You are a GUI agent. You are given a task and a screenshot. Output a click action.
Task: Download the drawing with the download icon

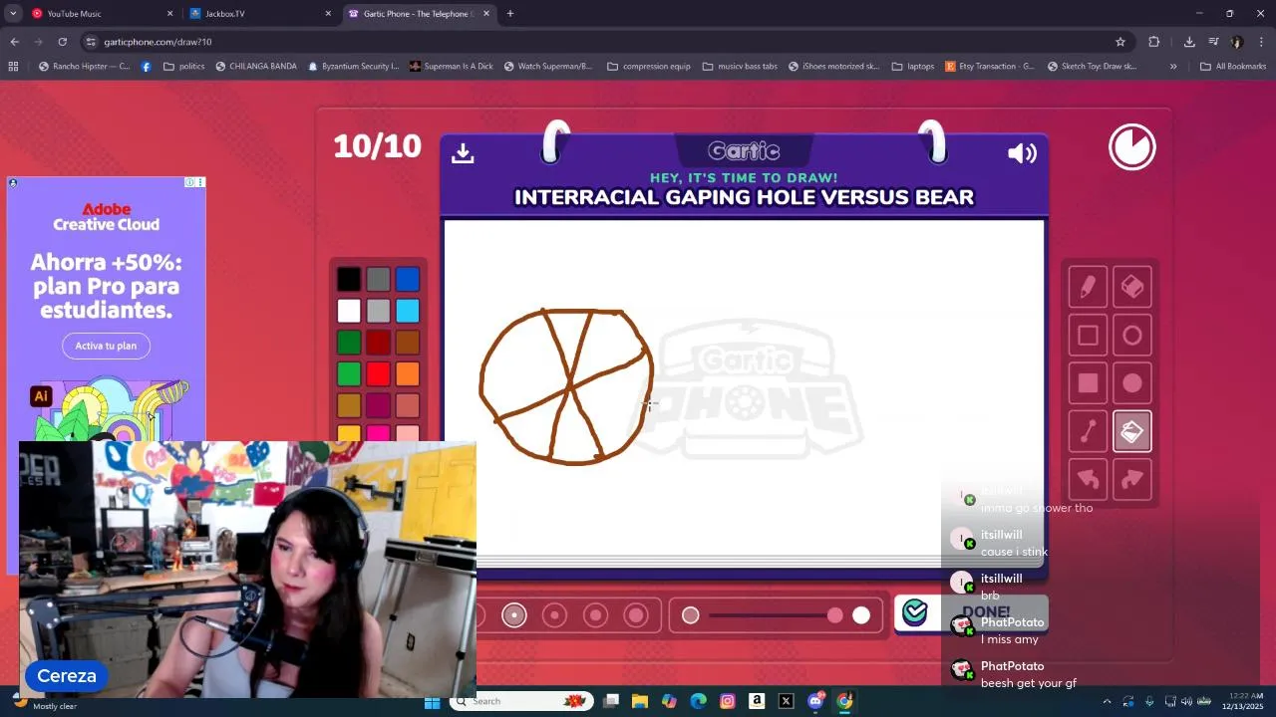463,152
